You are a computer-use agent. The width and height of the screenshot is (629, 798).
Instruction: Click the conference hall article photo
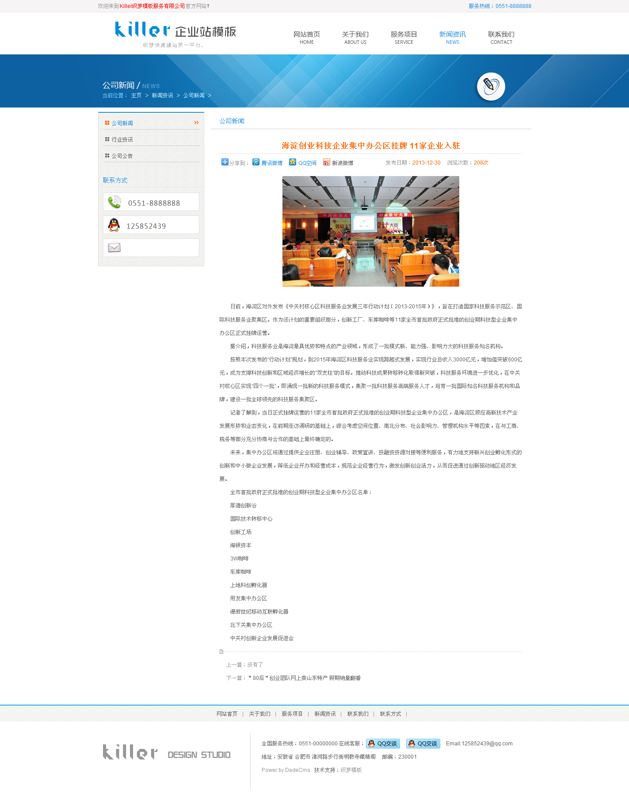click(x=370, y=231)
